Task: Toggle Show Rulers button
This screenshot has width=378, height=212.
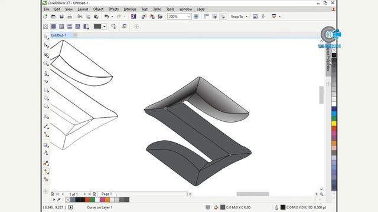Action: (x=206, y=16)
